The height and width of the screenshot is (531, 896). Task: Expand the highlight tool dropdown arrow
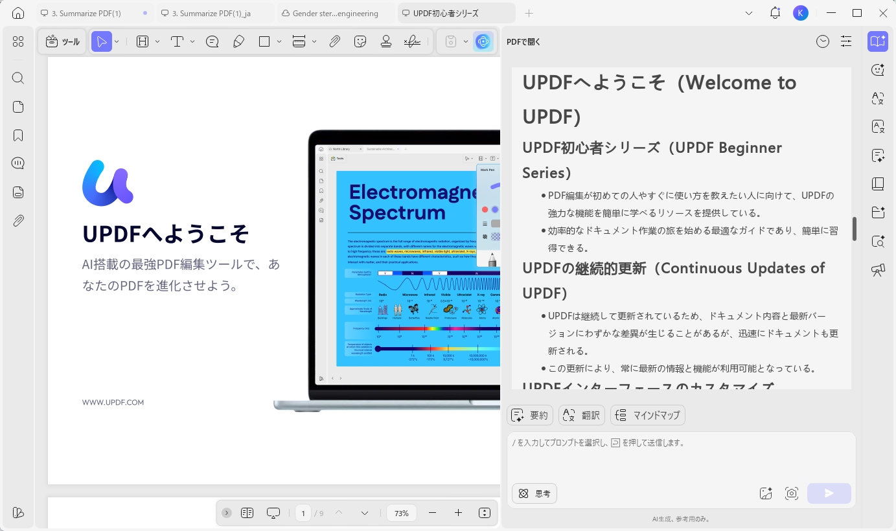pyautogui.click(x=157, y=42)
